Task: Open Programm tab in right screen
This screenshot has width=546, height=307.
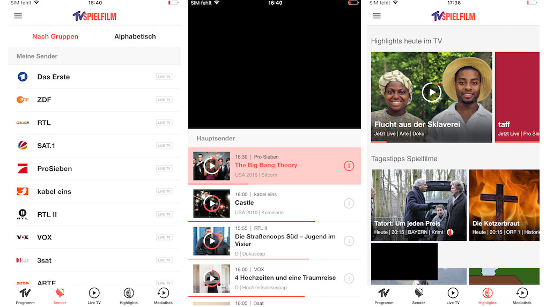Action: click(383, 296)
